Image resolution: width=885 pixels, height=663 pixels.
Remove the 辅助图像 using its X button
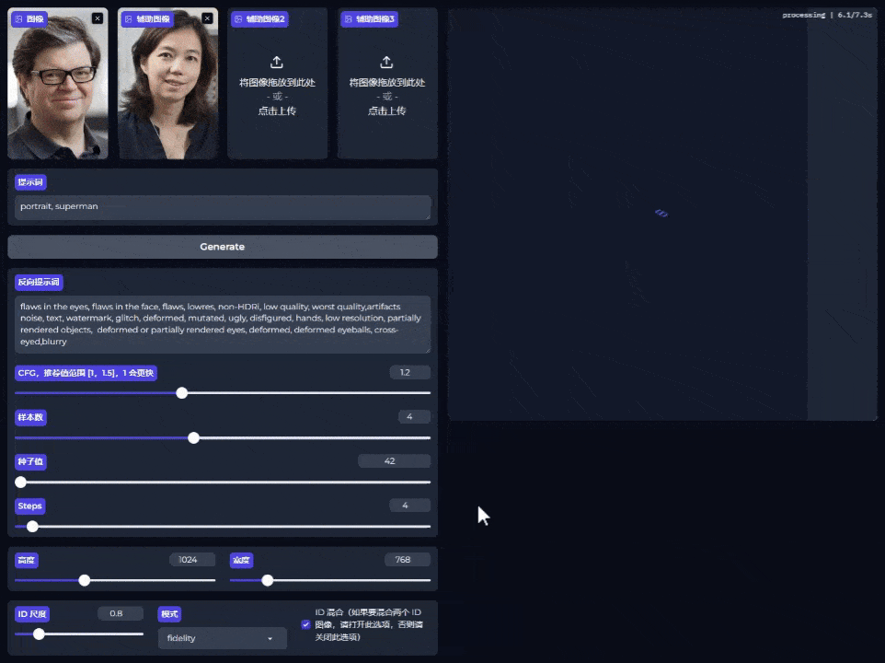(207, 17)
